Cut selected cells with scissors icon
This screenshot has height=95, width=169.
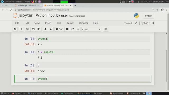tap(27, 29)
